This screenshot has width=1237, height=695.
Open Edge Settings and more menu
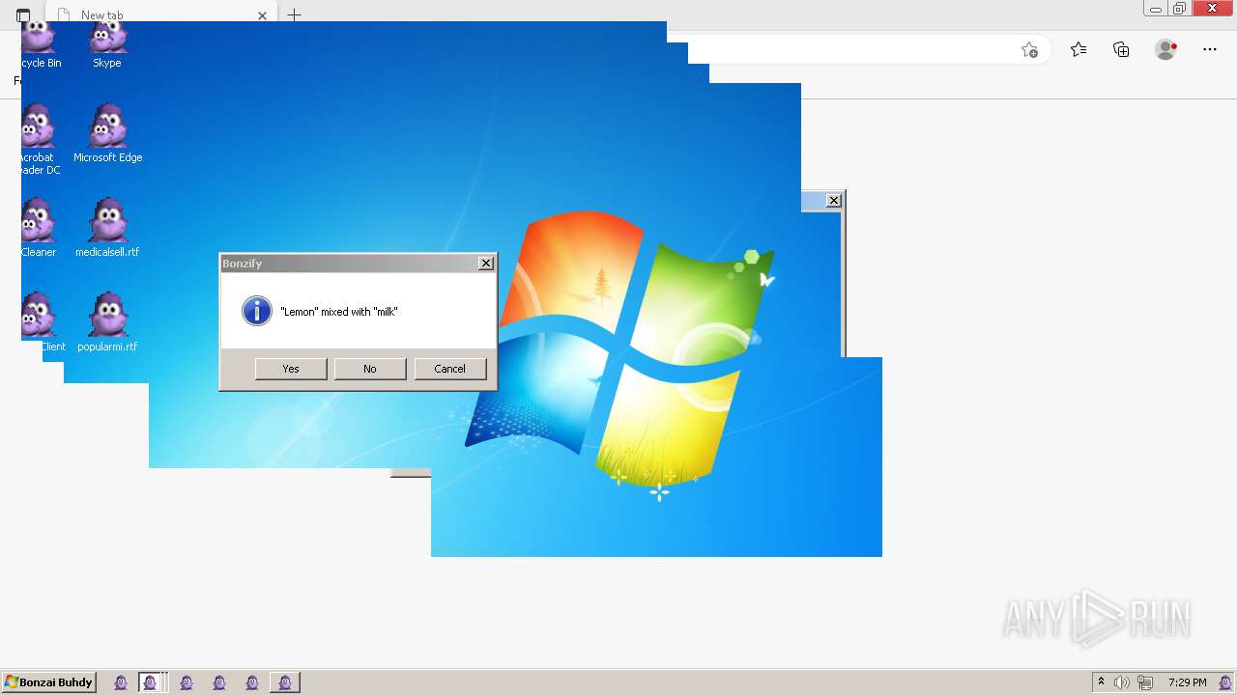(x=1210, y=49)
